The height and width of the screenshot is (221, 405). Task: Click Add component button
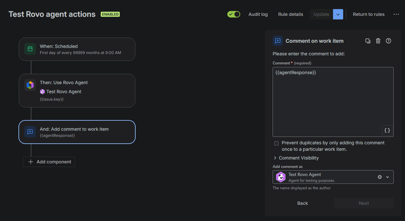49,162
